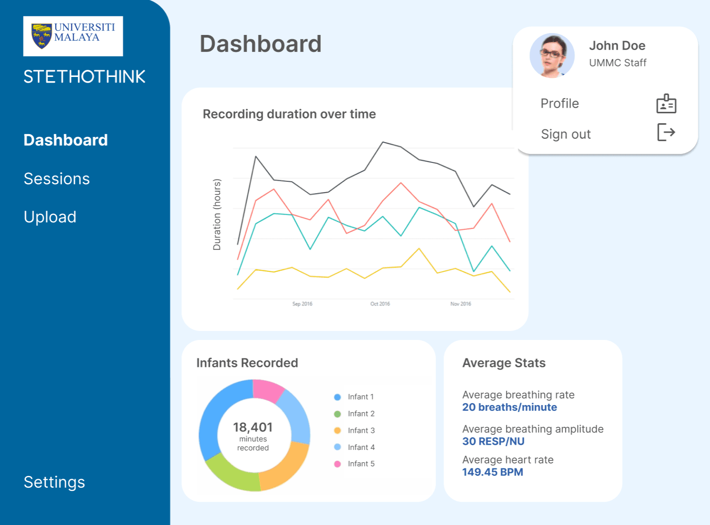Click the Dashboard page title
The width and height of the screenshot is (710, 525).
click(x=260, y=44)
